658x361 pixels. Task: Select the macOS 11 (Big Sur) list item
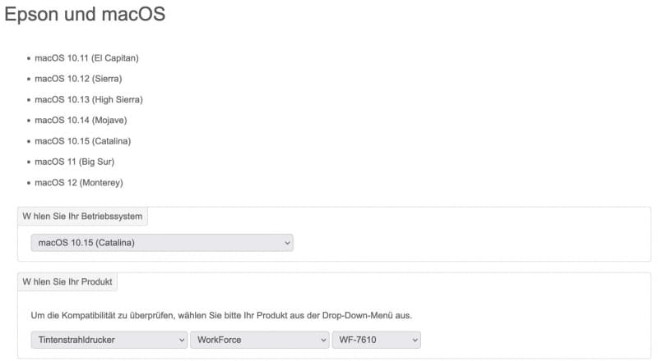point(74,162)
